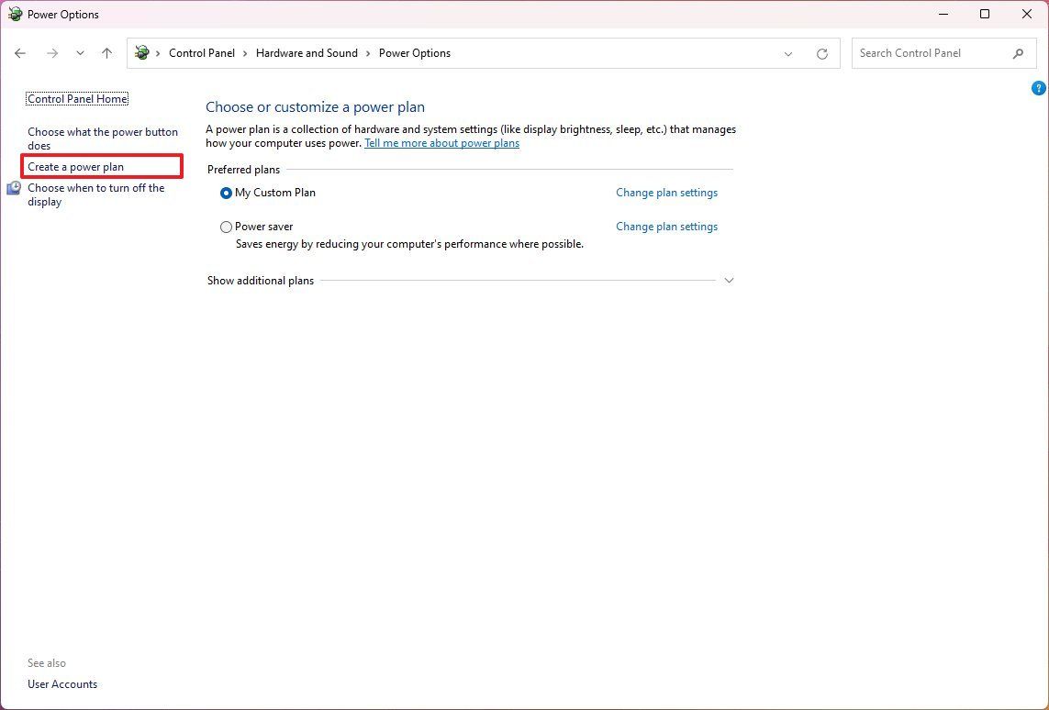This screenshot has width=1049, height=710.
Task: Open Change plan settings for My Custom Plan
Action: tap(666, 193)
